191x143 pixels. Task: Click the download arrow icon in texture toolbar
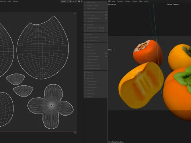82,1
